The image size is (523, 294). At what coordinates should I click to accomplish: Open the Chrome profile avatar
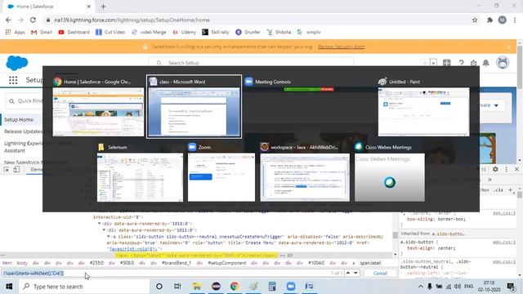click(x=502, y=20)
